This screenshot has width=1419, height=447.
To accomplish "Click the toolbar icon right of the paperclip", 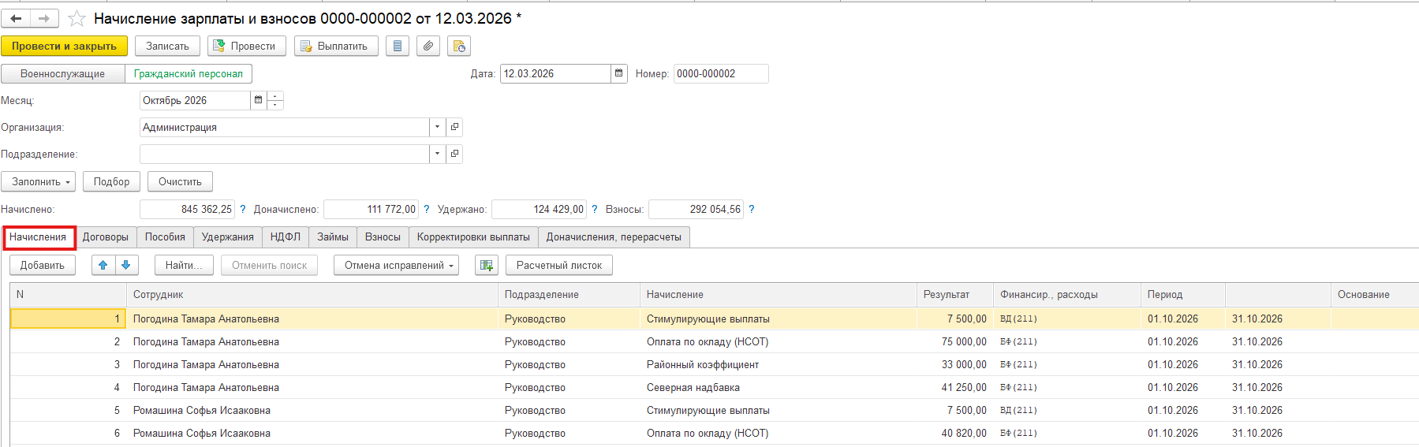I will (x=459, y=47).
